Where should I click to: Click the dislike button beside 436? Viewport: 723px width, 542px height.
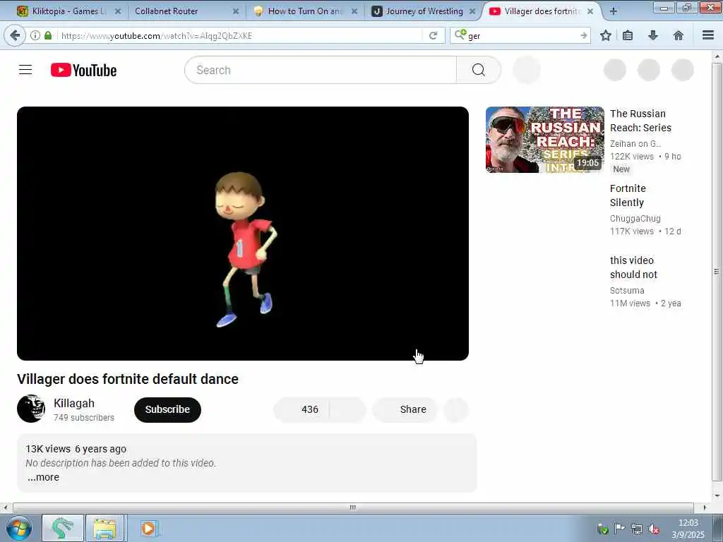tap(347, 409)
